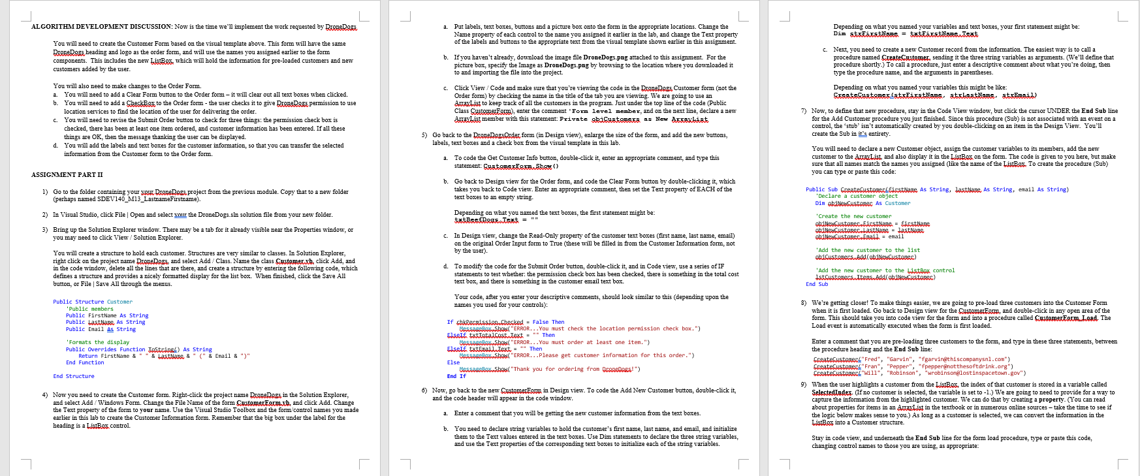Click the ALGORITHM DEVELOPMENT DISCUSSION heading

102,27
